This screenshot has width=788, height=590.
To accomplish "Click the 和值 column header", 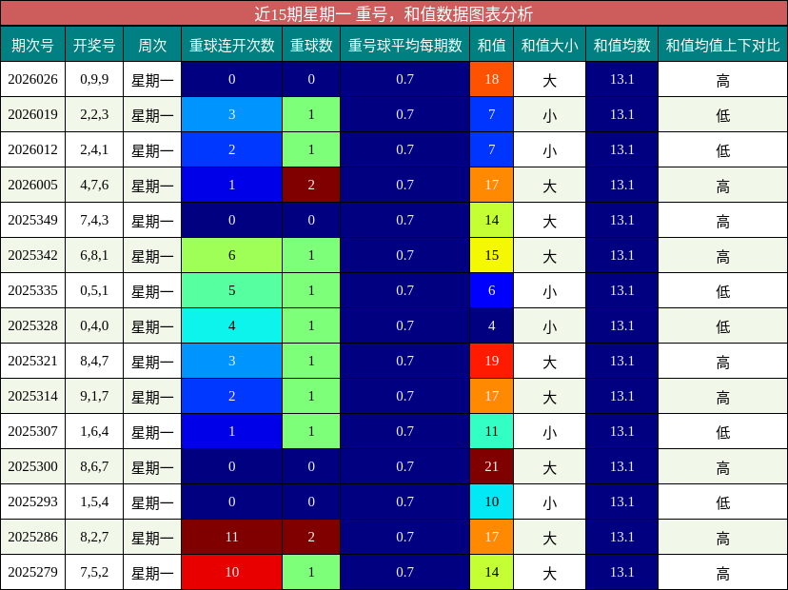I will pos(493,43).
